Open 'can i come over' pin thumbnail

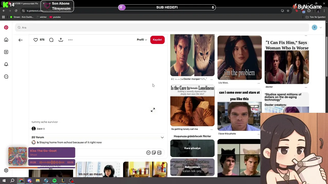(x=239, y=110)
